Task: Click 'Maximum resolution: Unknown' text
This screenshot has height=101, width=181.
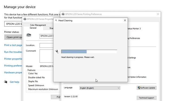Action: click(43, 89)
